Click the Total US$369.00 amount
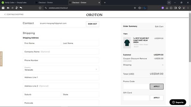Image resolution: width=191 pixels, height=107 pixels. 157,74
